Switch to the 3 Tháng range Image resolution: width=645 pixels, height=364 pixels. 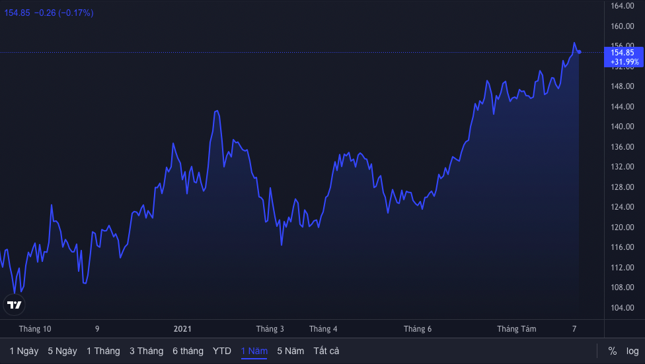[x=147, y=351]
